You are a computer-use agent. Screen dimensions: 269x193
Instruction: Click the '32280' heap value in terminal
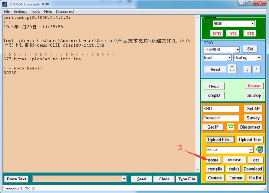[x=10, y=73]
